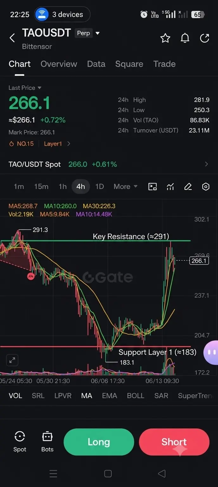Tap the 24h Low value 250.3
Viewport: 218px width, 487px height.
click(x=202, y=110)
